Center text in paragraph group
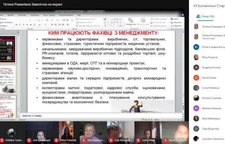Viewport: 225px width, 144px height. (56, 25)
